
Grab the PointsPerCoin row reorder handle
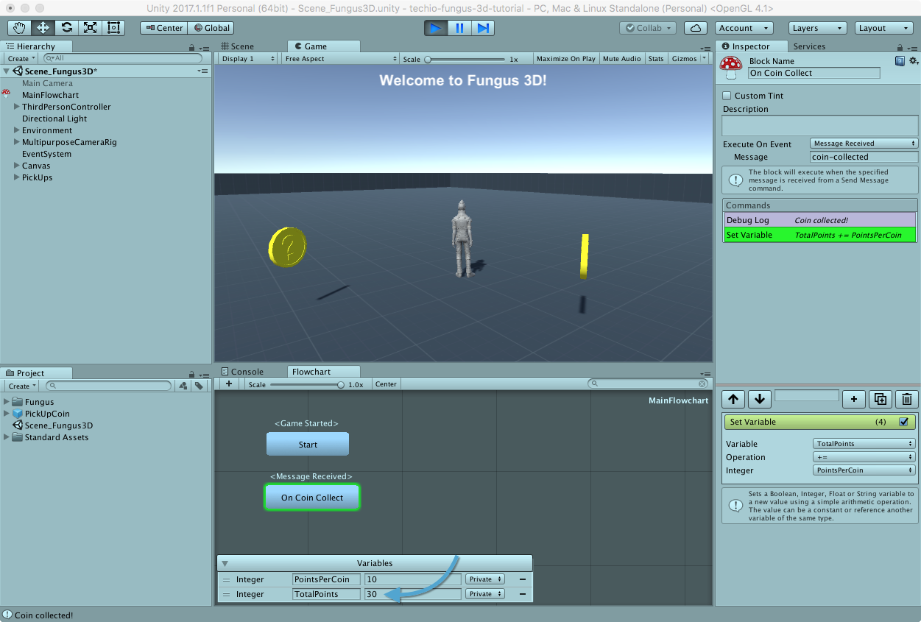227,579
